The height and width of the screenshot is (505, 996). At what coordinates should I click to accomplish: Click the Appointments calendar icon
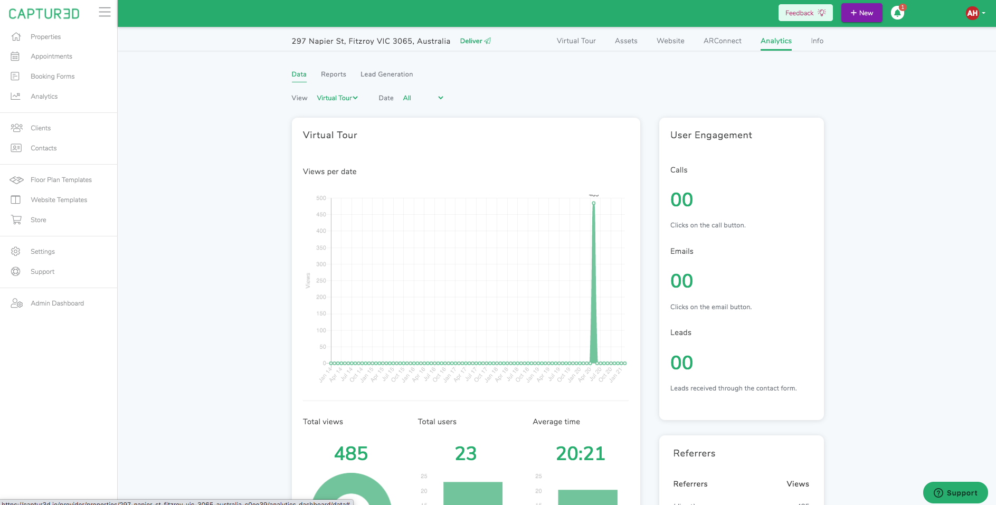(15, 56)
